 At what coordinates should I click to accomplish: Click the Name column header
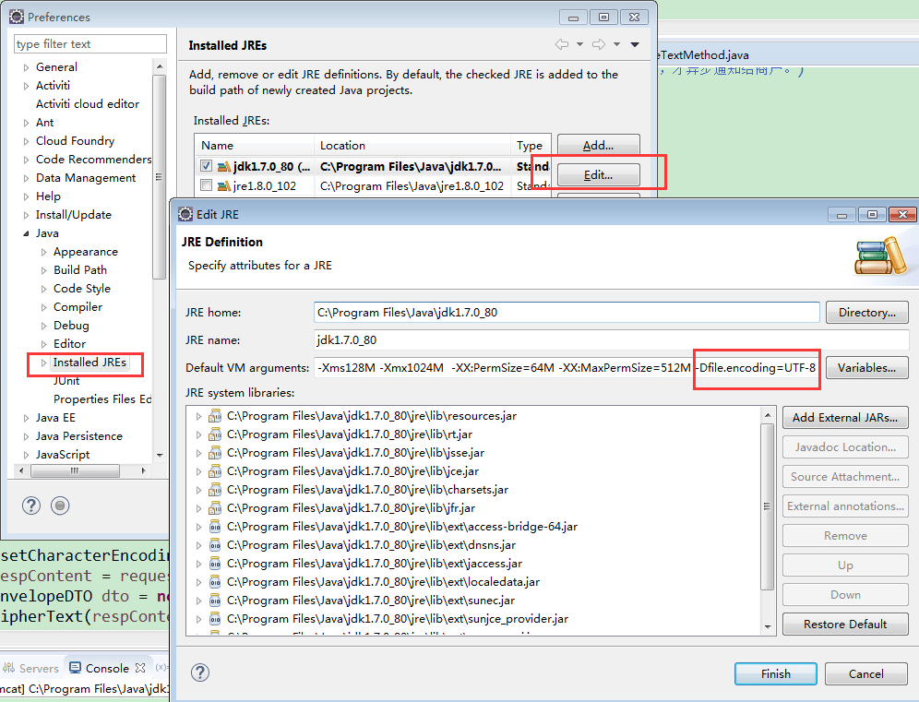click(255, 146)
